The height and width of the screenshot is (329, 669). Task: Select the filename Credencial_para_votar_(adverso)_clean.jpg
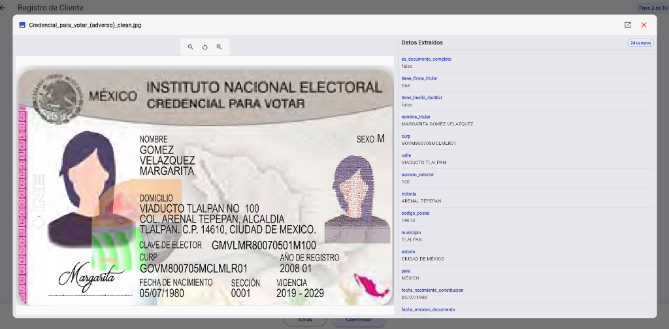[85, 25]
